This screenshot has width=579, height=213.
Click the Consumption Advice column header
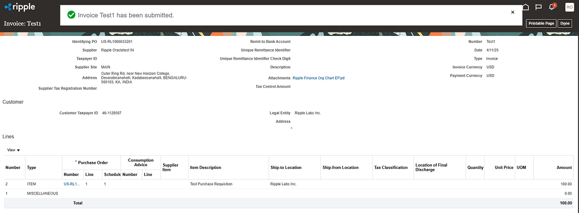tap(141, 163)
